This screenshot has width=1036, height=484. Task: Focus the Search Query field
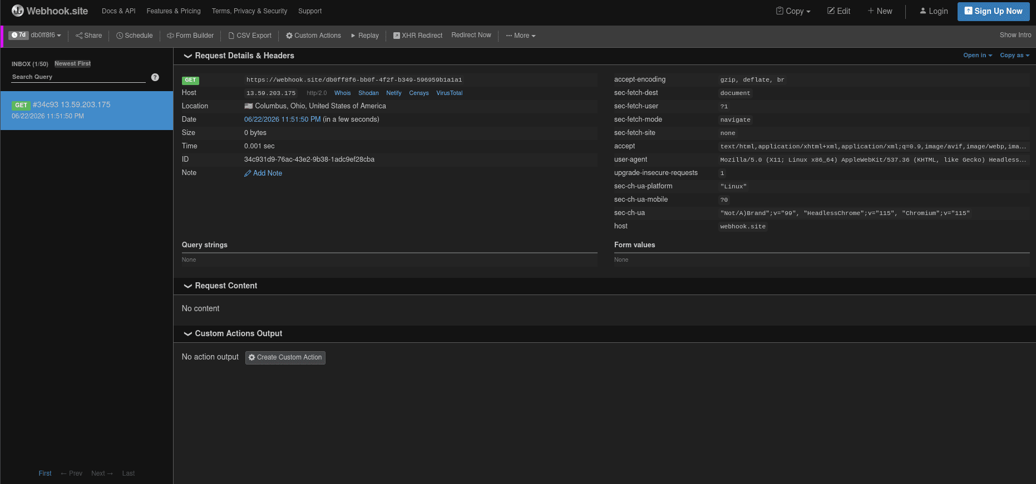tap(78, 77)
